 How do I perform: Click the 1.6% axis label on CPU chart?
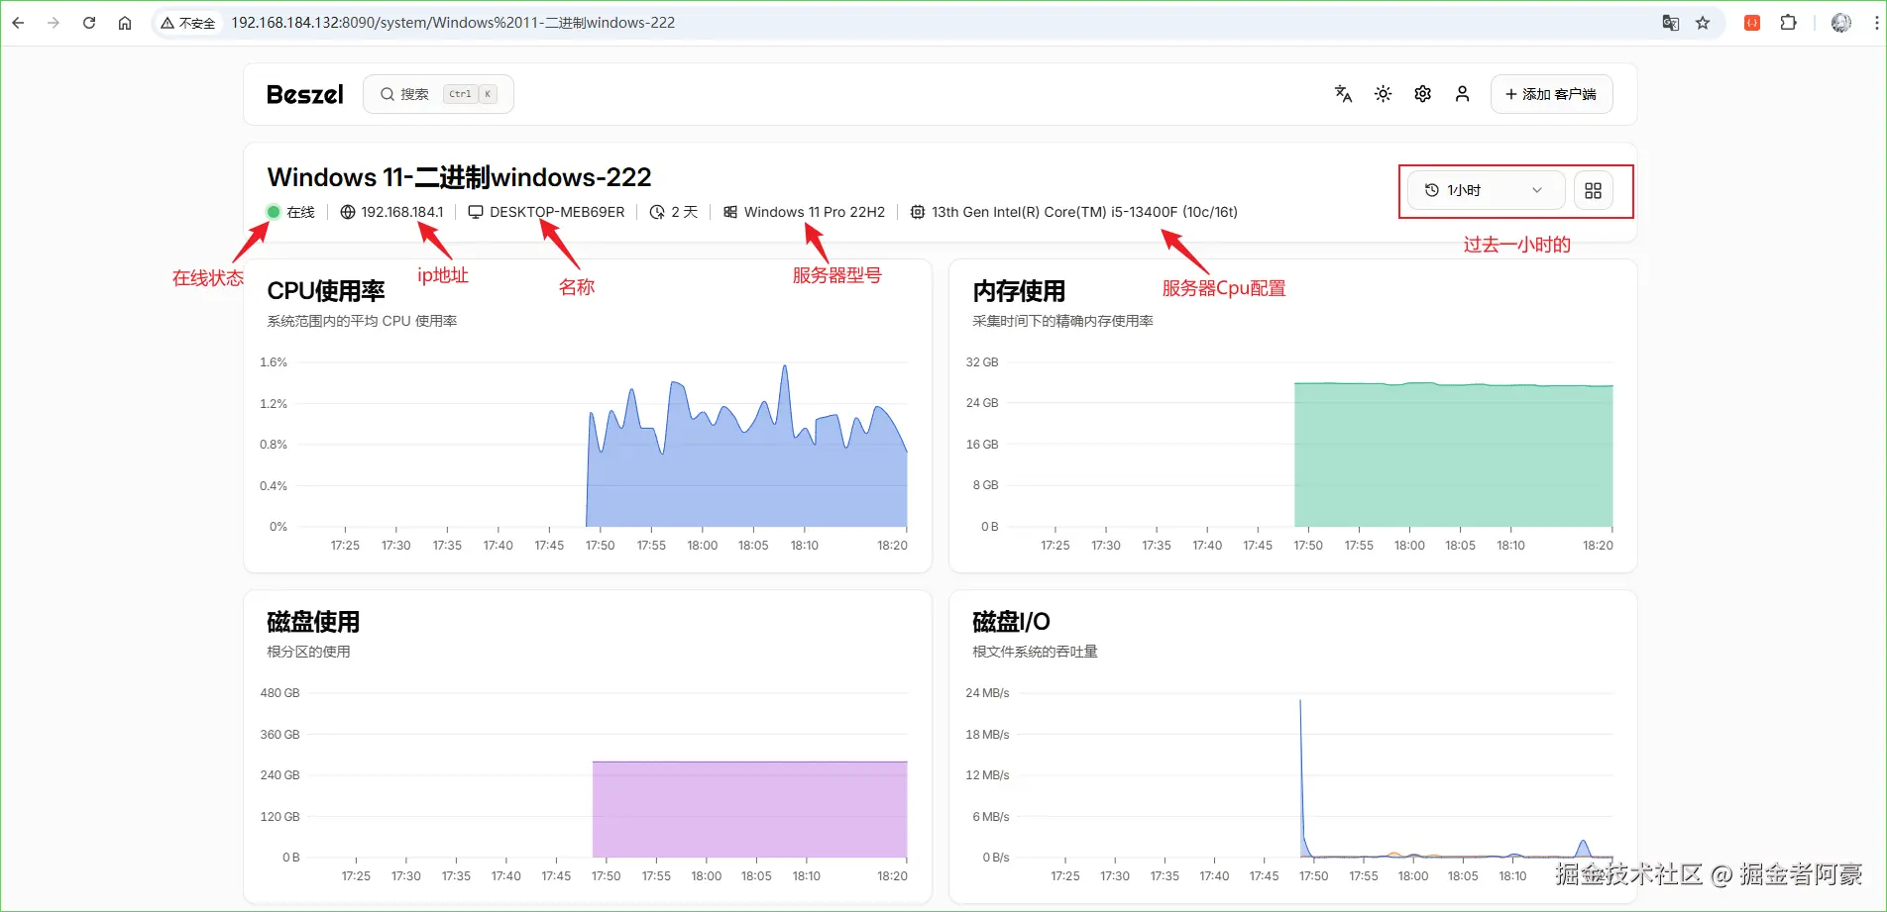click(x=274, y=362)
